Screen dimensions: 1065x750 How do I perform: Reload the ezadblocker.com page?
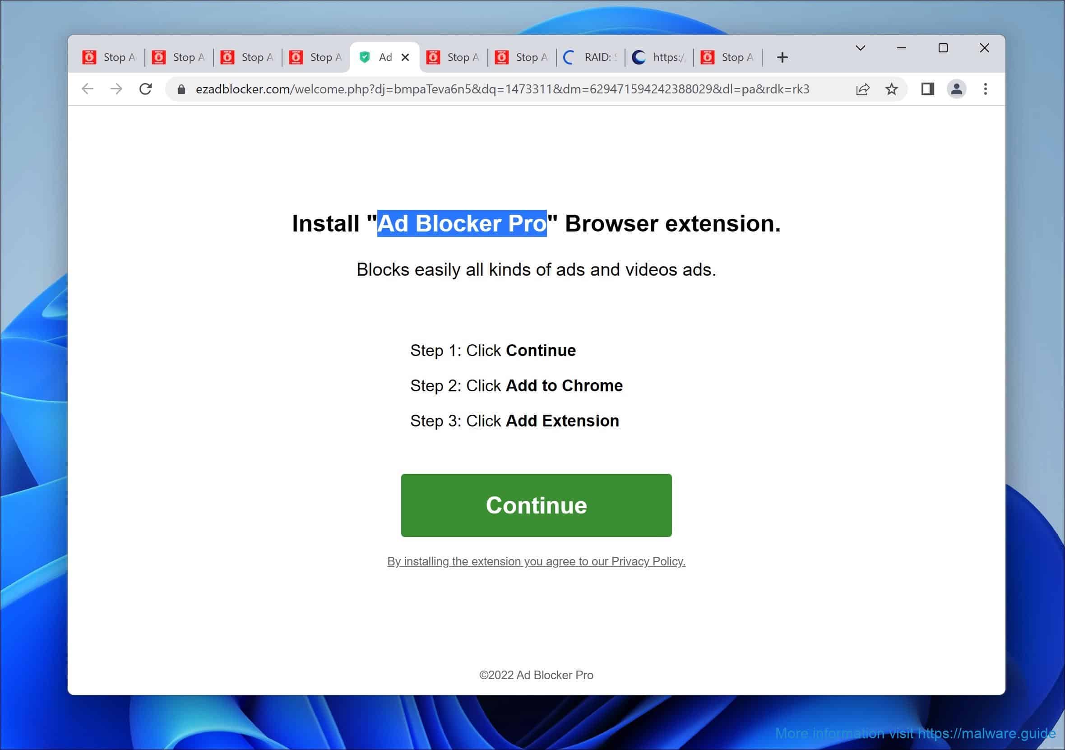point(146,88)
